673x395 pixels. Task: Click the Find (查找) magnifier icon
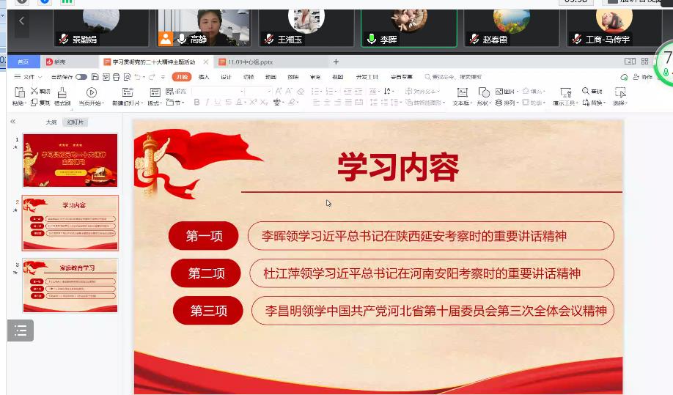[585, 92]
